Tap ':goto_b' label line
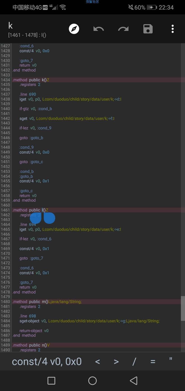185x391 pixels. 26,176
